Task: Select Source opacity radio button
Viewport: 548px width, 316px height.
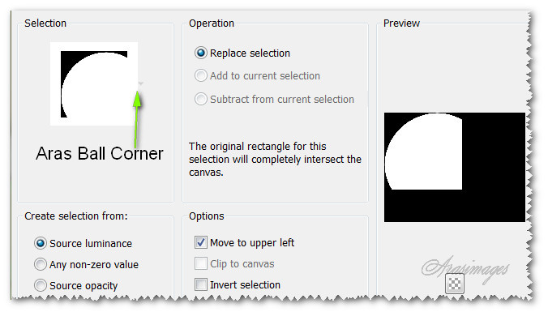Action: pos(76,286)
